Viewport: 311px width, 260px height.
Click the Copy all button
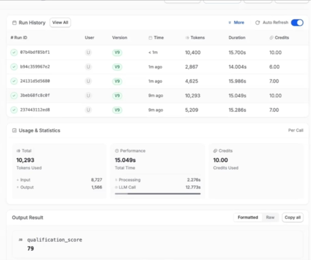click(293, 218)
